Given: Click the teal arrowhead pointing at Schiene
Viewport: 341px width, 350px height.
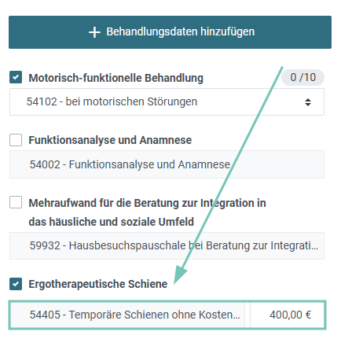Looking at the screenshot, I should pyautogui.click(x=180, y=274).
